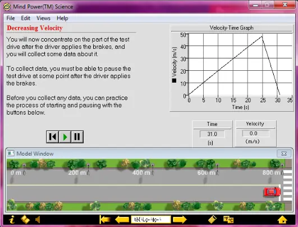Click the page indicator box in the bottom bar
This screenshot has height=227, width=298.
pos(151,220)
